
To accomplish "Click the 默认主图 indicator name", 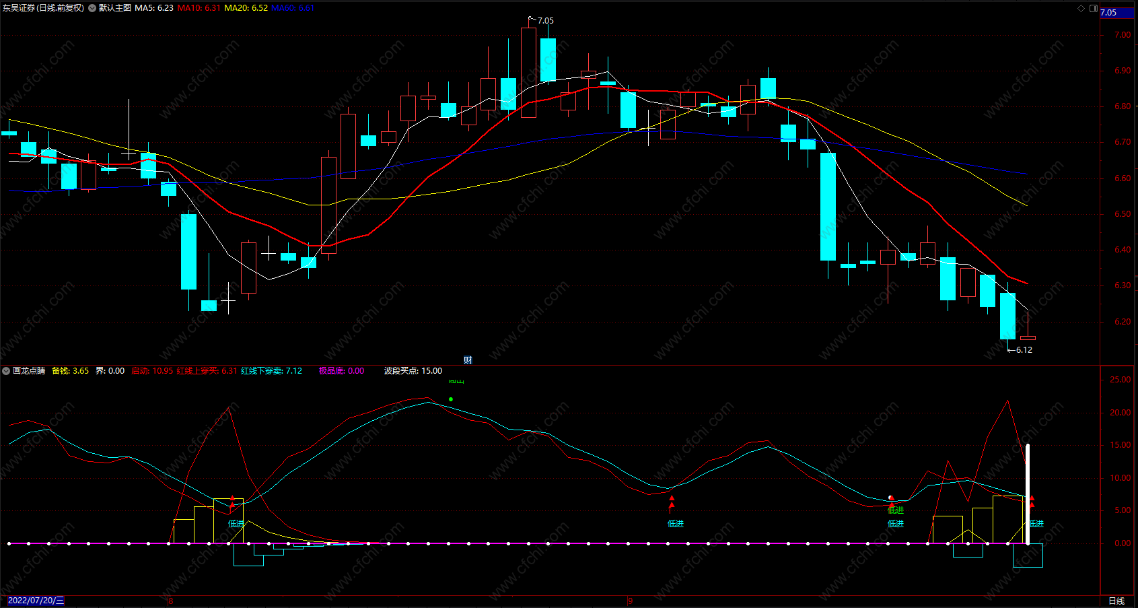I will click(115, 8).
